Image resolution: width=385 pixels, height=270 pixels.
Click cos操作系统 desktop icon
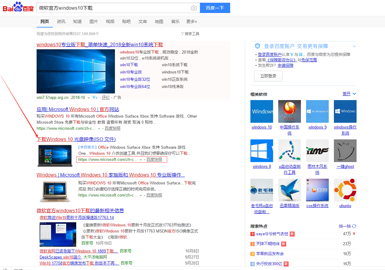click(x=317, y=190)
